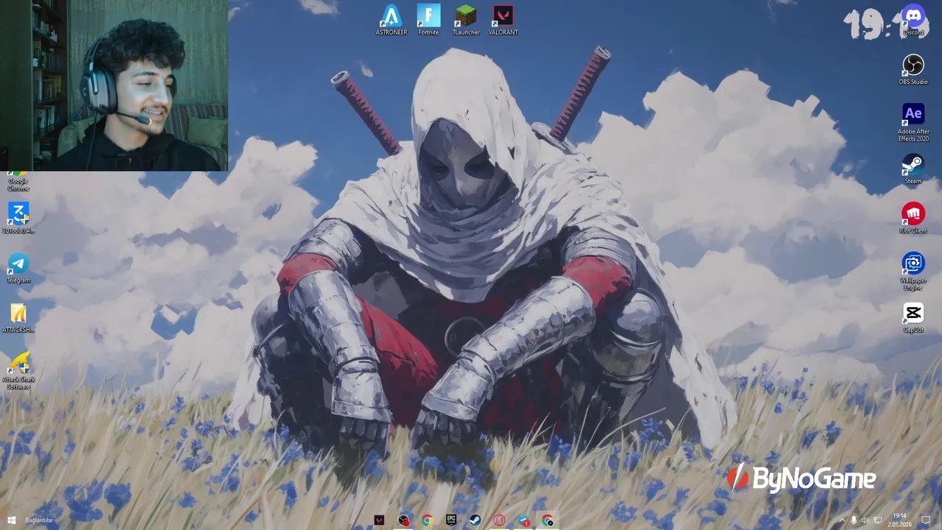
Task: Open the volume control in tray
Action: (x=865, y=520)
